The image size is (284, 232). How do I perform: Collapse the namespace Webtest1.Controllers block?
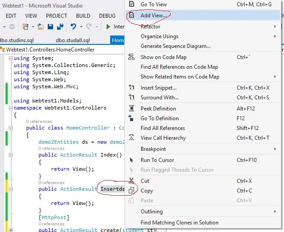11,108
